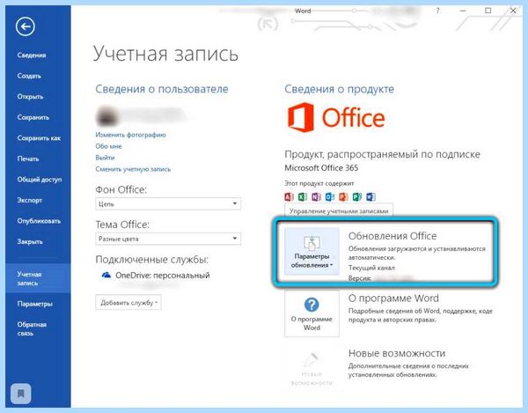Click the Outlook app icon
The image size is (528, 413).
(330, 196)
